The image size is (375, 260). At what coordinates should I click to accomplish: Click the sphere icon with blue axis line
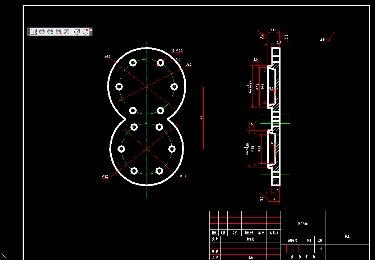click(77, 32)
